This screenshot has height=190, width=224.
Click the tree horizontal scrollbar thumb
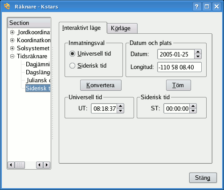pos(20,165)
